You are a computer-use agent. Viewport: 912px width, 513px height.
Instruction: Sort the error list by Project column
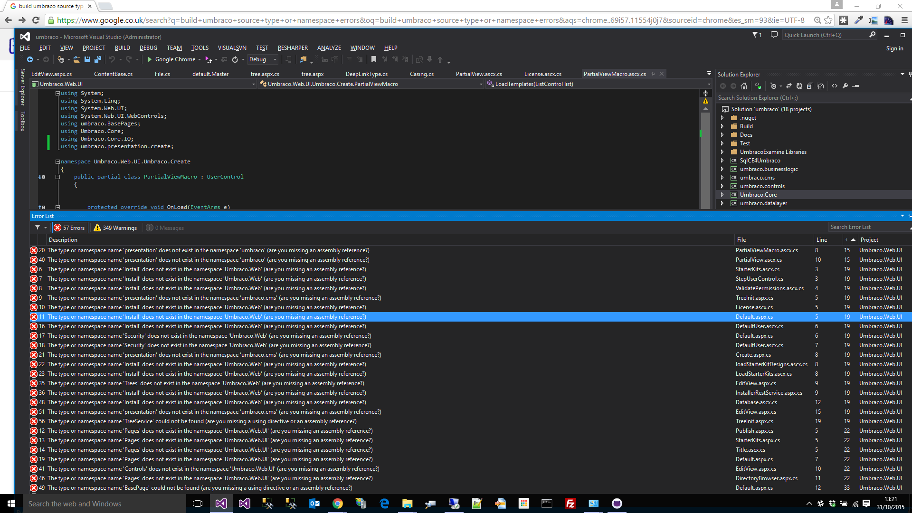click(x=869, y=240)
